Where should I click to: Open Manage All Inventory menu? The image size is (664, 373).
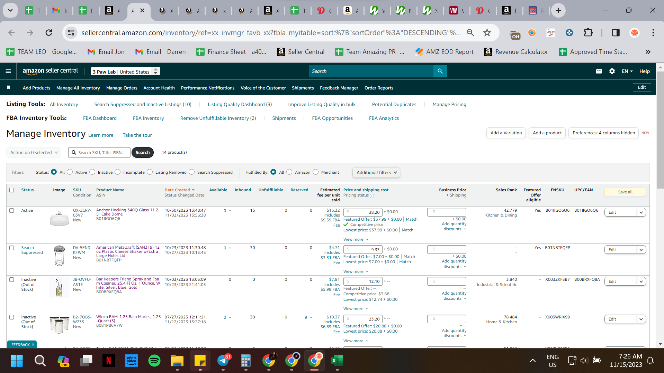pos(78,88)
